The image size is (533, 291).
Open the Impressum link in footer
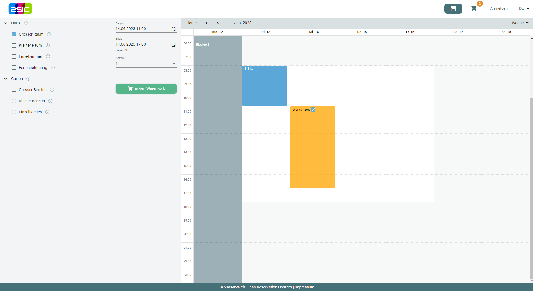point(304,287)
